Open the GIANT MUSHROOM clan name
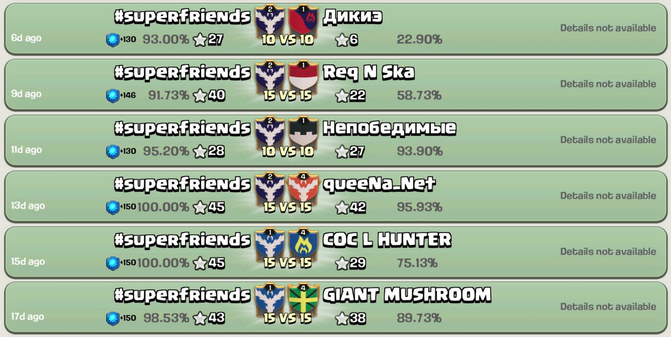Screen dimensions: 671x337 407,295
